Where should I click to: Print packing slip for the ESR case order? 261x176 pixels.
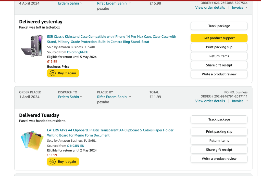[x=219, y=47]
